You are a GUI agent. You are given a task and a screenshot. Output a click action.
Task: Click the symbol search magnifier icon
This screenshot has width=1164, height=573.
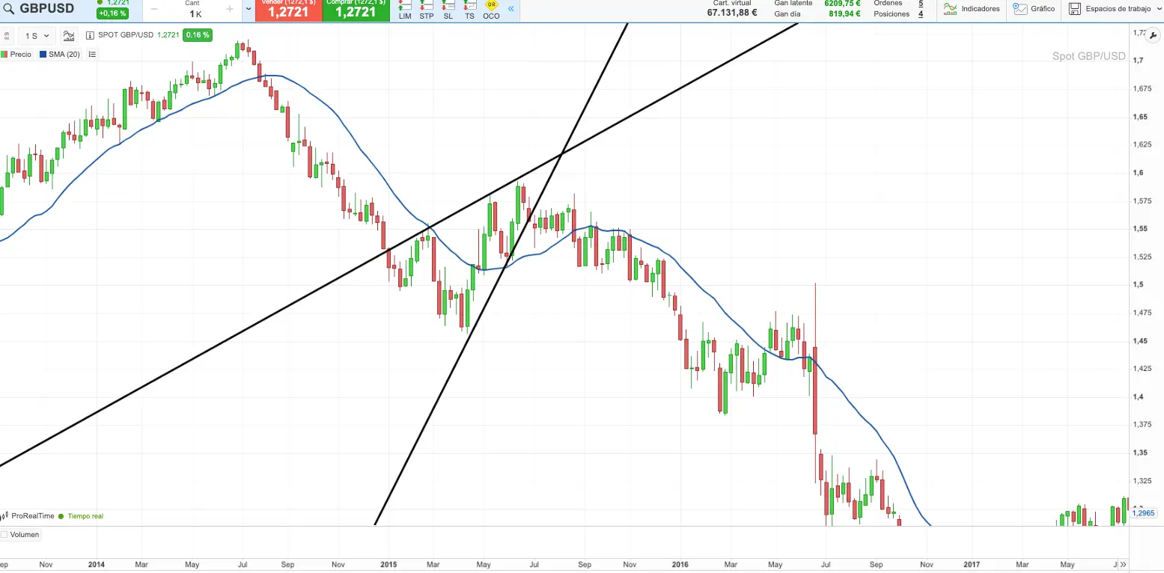pos(8,9)
